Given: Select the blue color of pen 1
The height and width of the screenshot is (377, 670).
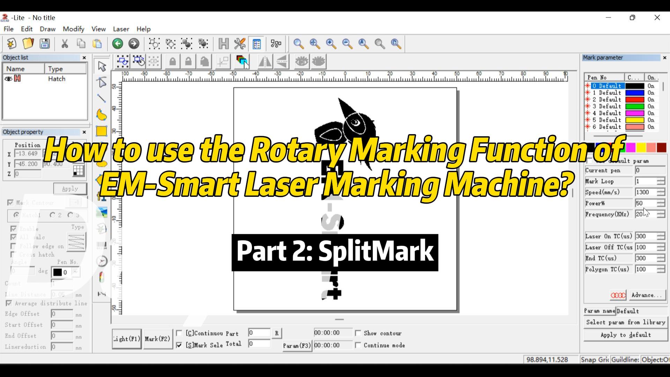Looking at the screenshot, I should pos(634,93).
